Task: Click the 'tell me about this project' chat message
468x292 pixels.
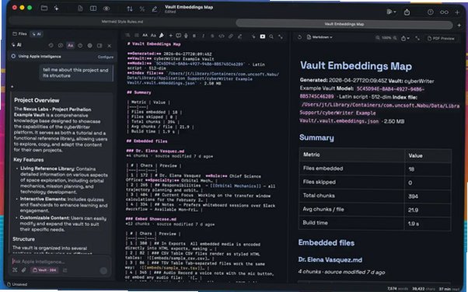Action: pos(75,73)
